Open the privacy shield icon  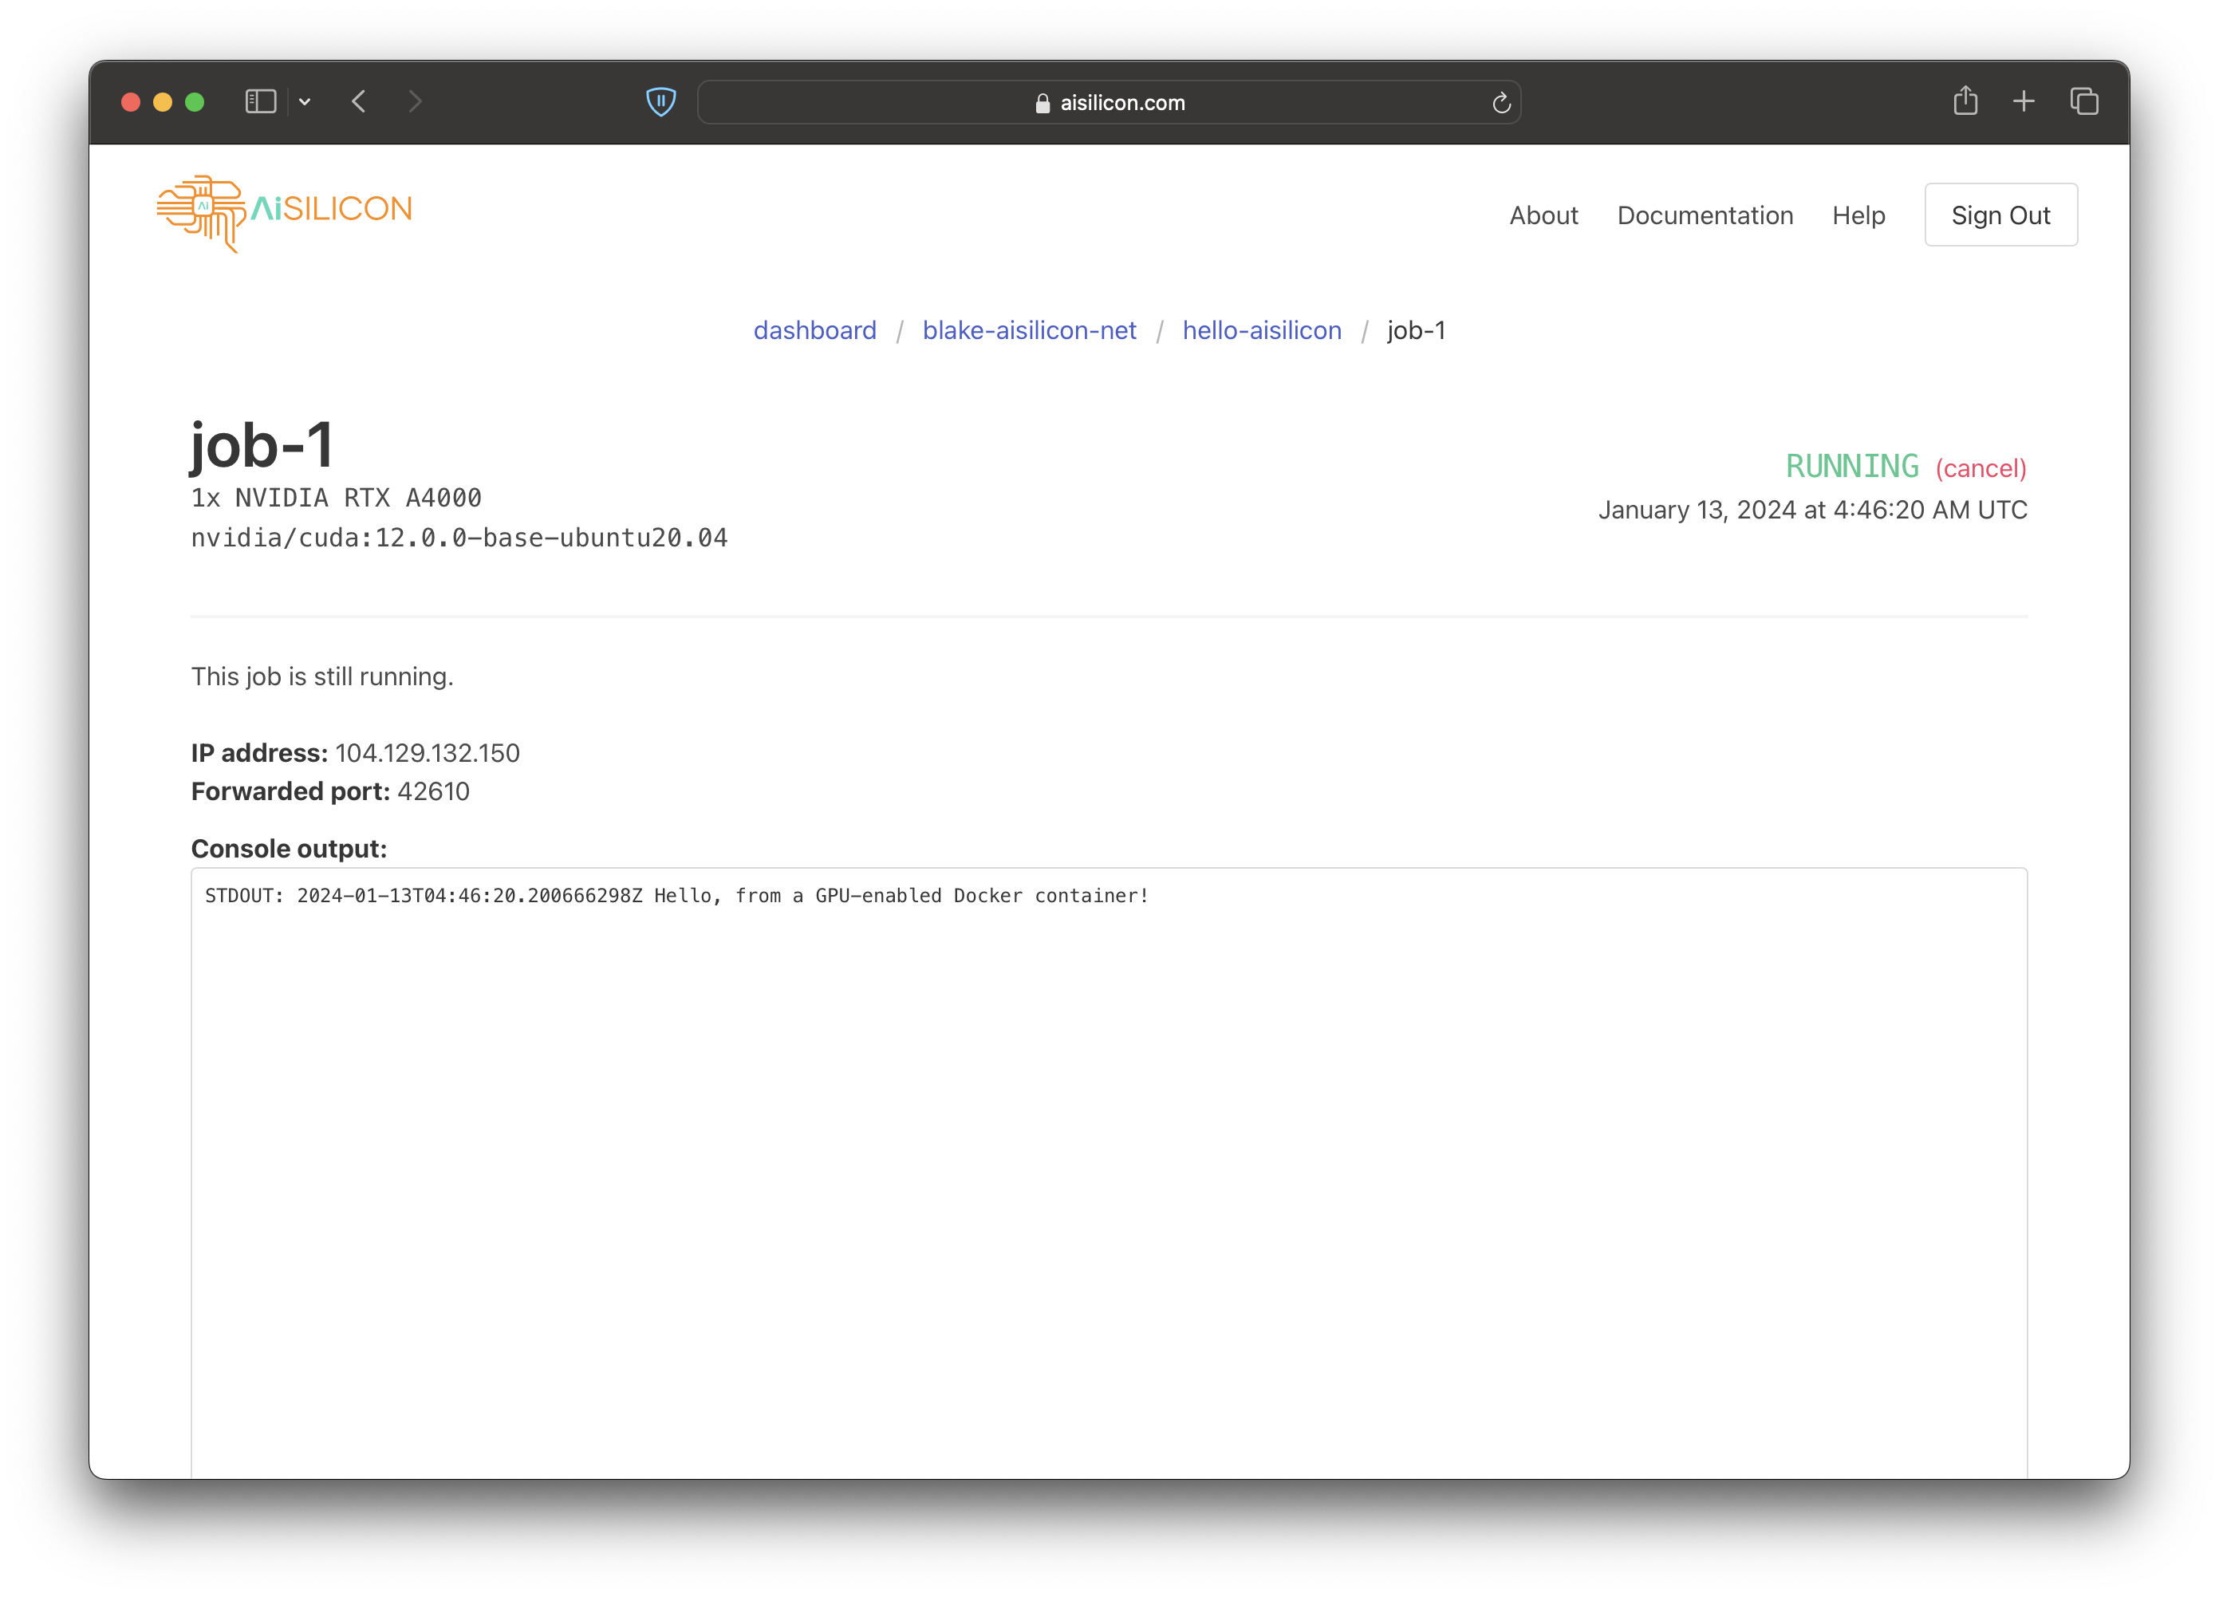tap(661, 102)
